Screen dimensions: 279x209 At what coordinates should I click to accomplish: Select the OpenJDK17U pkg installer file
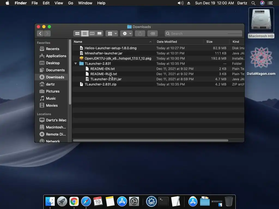(158, 58)
